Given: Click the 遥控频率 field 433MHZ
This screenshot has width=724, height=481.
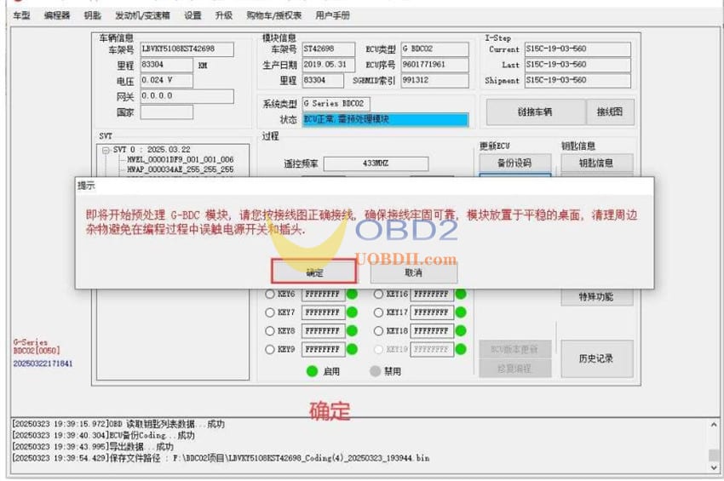Looking at the screenshot, I should [376, 163].
